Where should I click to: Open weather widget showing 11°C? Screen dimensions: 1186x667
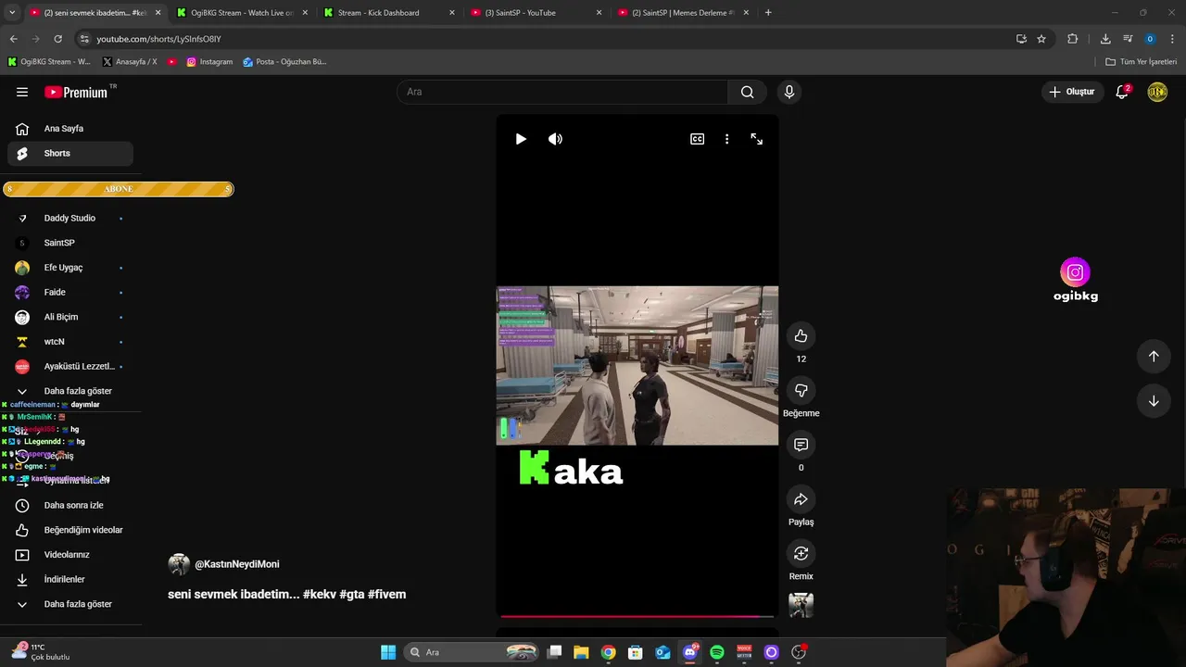40,652
